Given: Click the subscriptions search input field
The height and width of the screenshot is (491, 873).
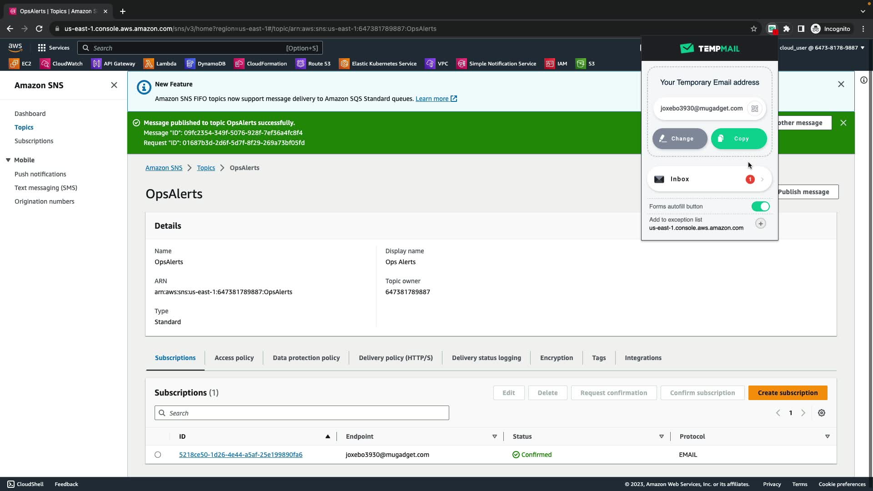Looking at the screenshot, I should click(302, 413).
